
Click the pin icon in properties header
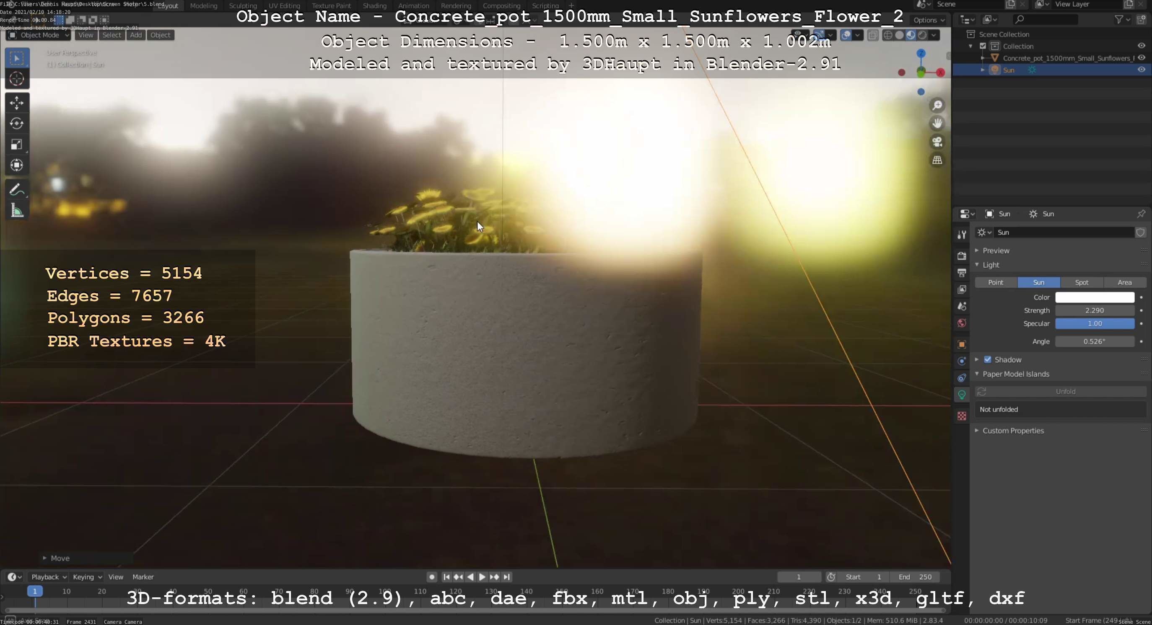(1141, 214)
